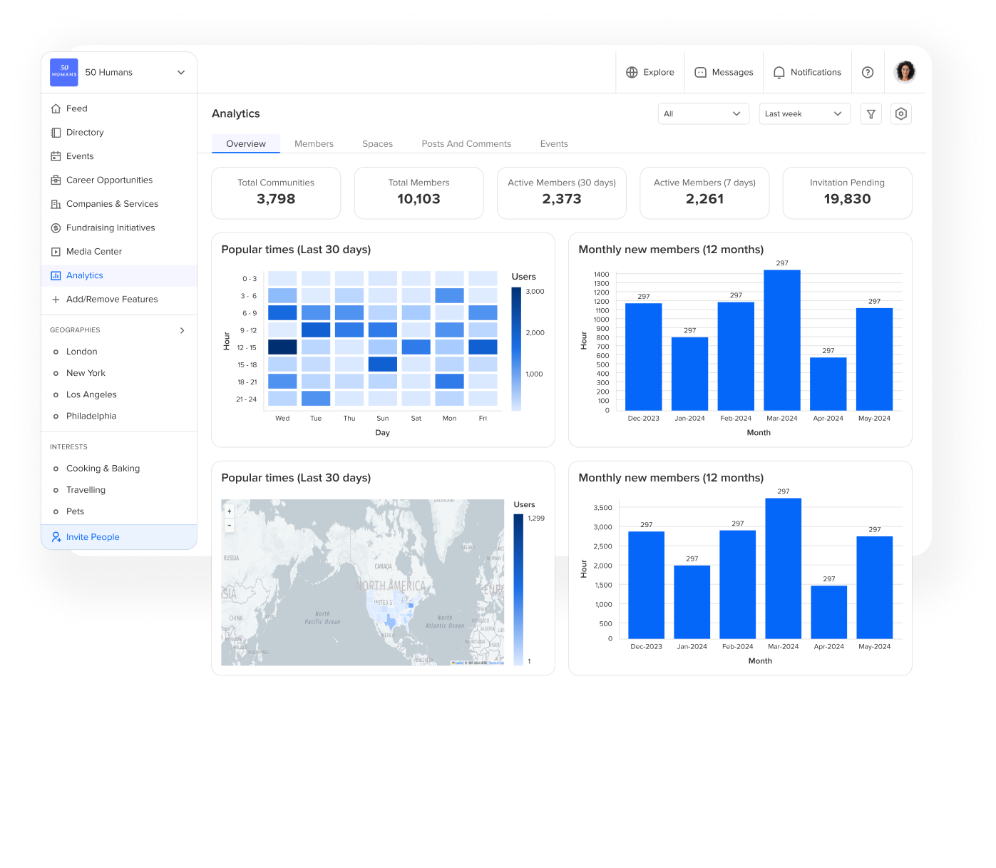The width and height of the screenshot is (996, 868).
Task: Open the user profile avatar
Action: (905, 71)
